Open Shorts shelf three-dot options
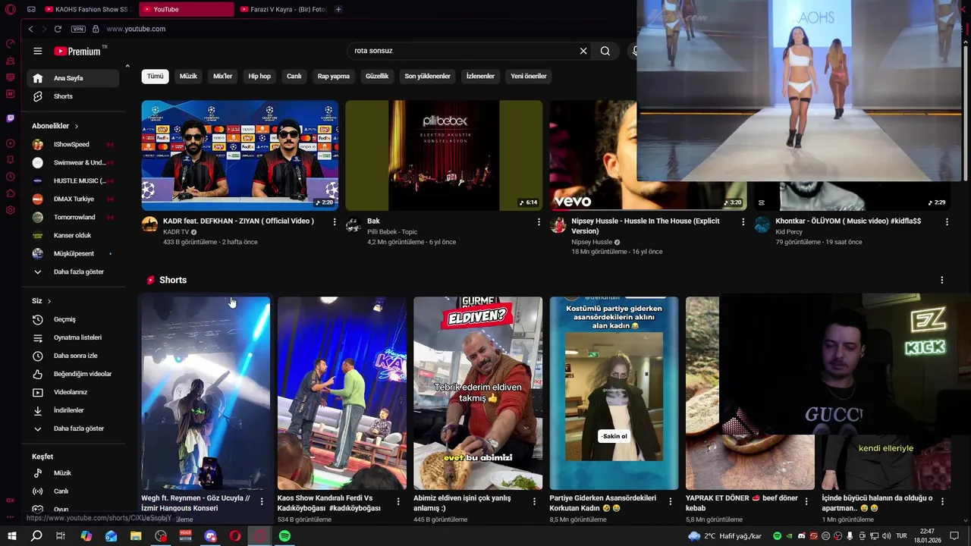The height and width of the screenshot is (546, 971). (942, 280)
